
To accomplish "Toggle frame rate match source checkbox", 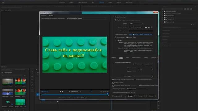I will tap(153, 76).
